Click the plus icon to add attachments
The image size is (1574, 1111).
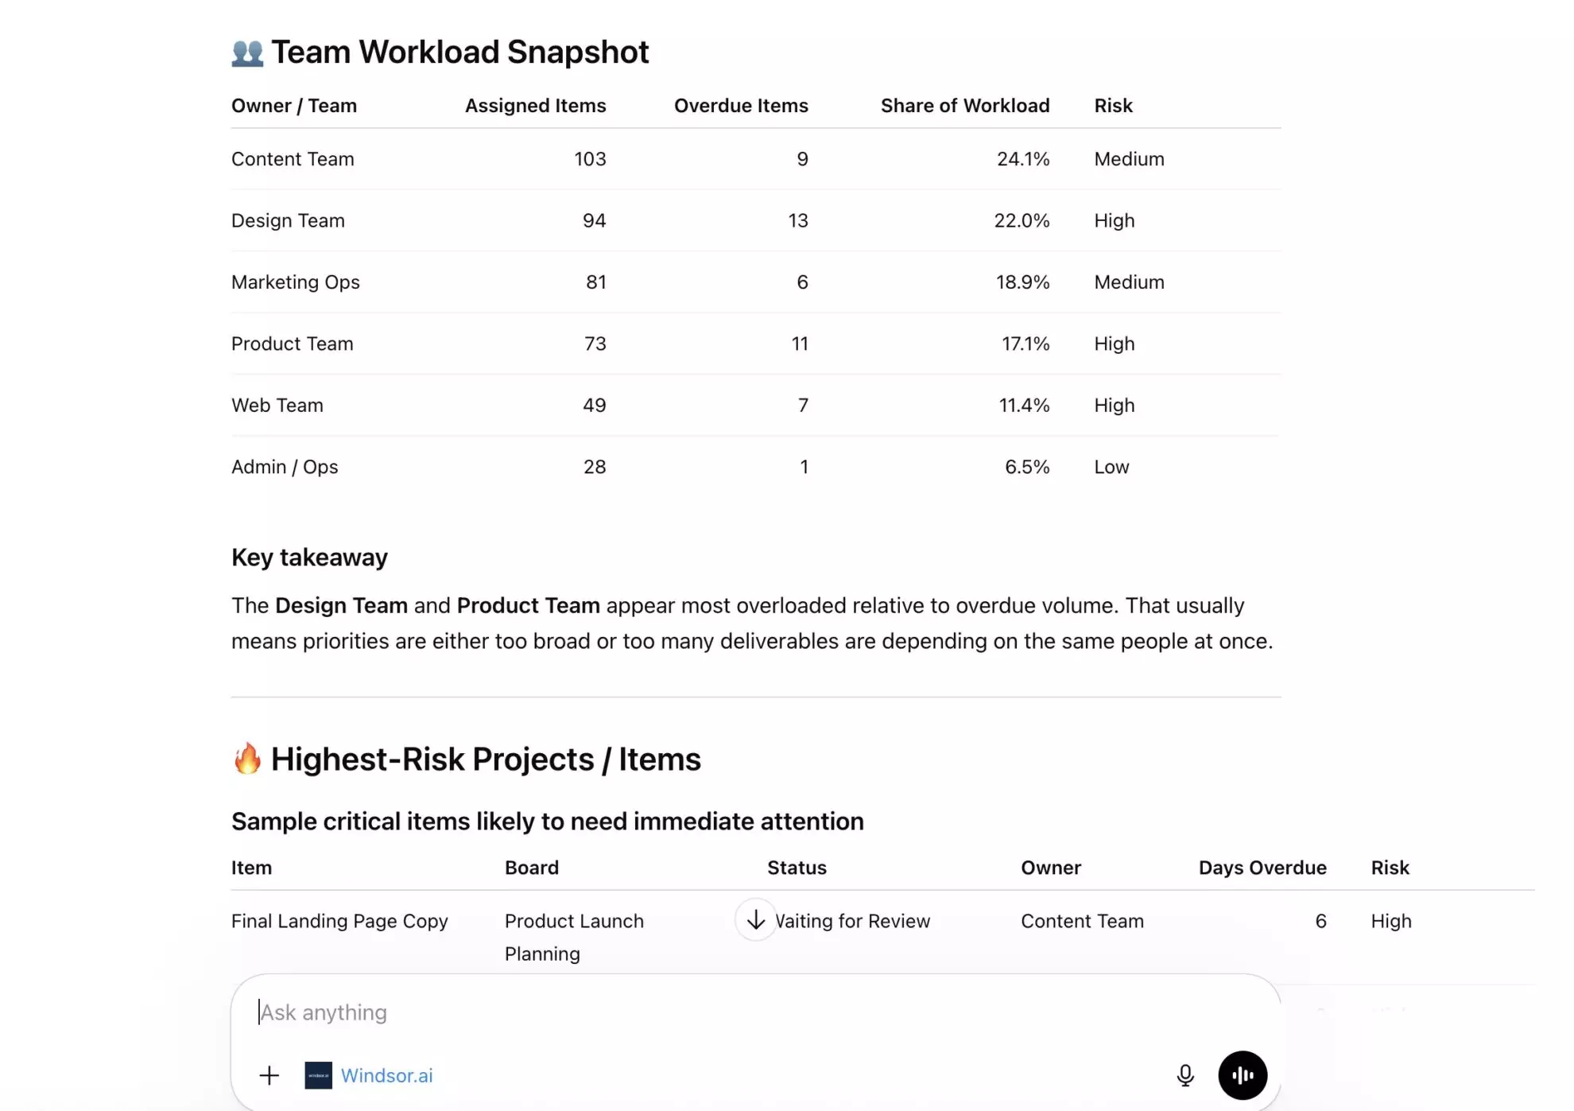(x=269, y=1075)
